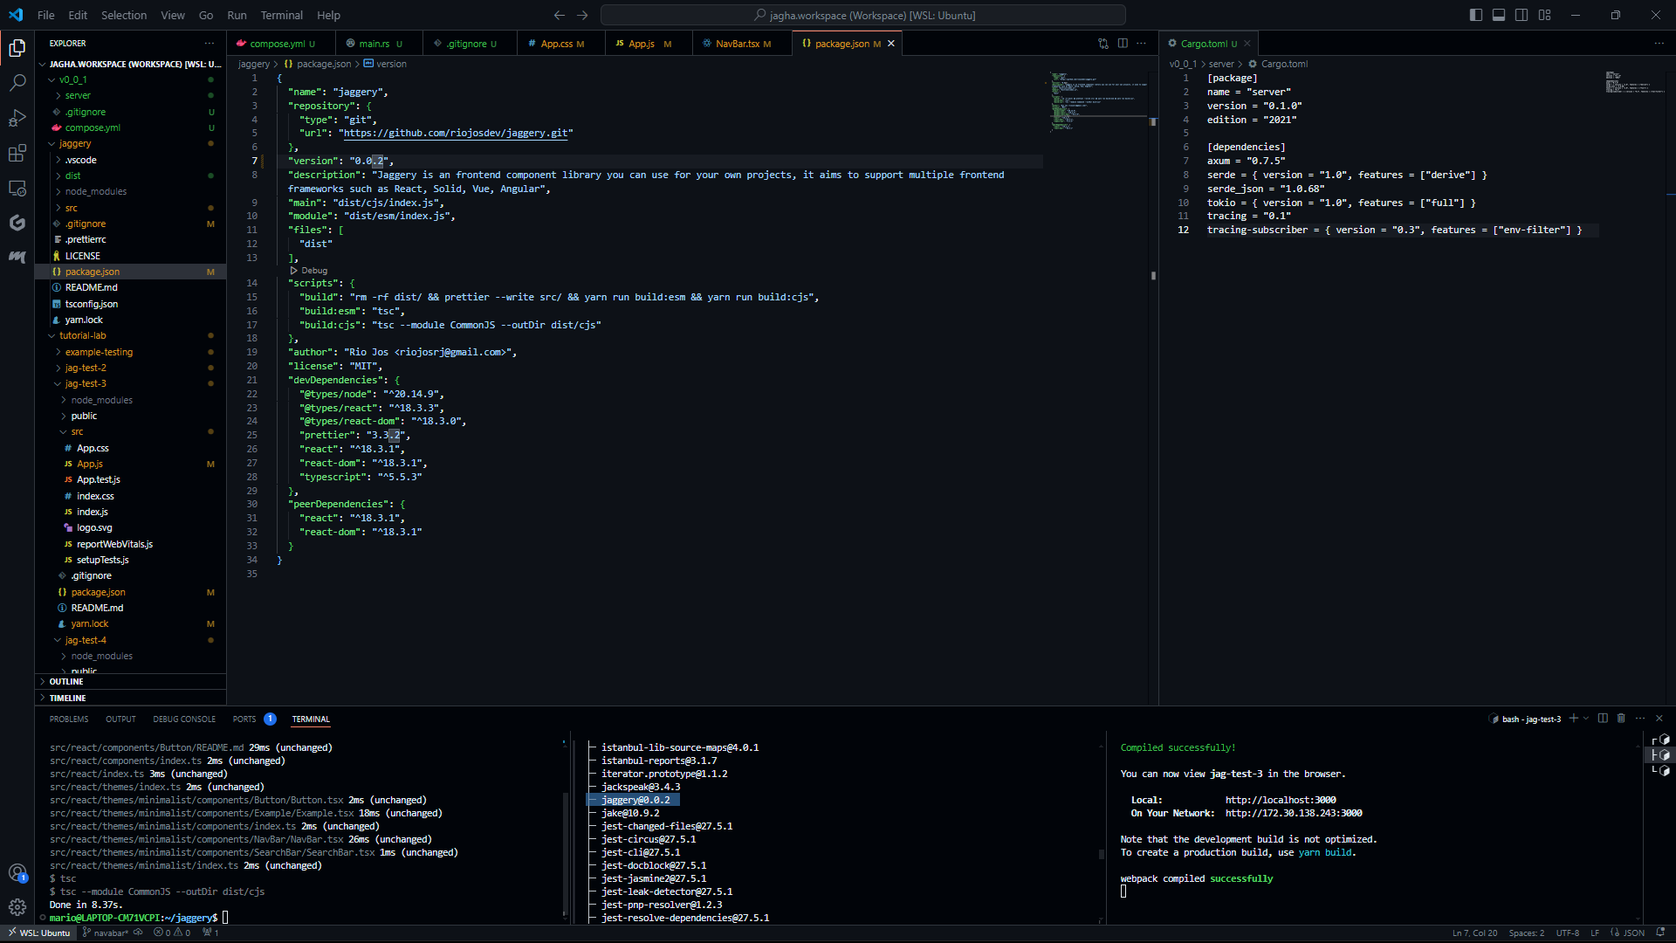Screen dimensions: 1676x943
Task: Select the second terminal in terminals list
Action: (x=1660, y=755)
